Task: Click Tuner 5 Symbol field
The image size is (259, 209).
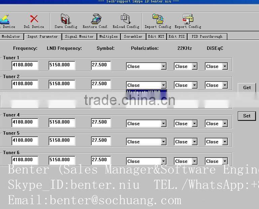Action: tap(101, 141)
